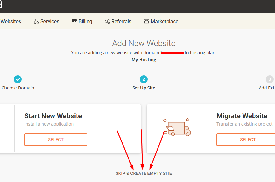Click the Billing credit card icon
The image size is (275, 182).
coord(74,22)
